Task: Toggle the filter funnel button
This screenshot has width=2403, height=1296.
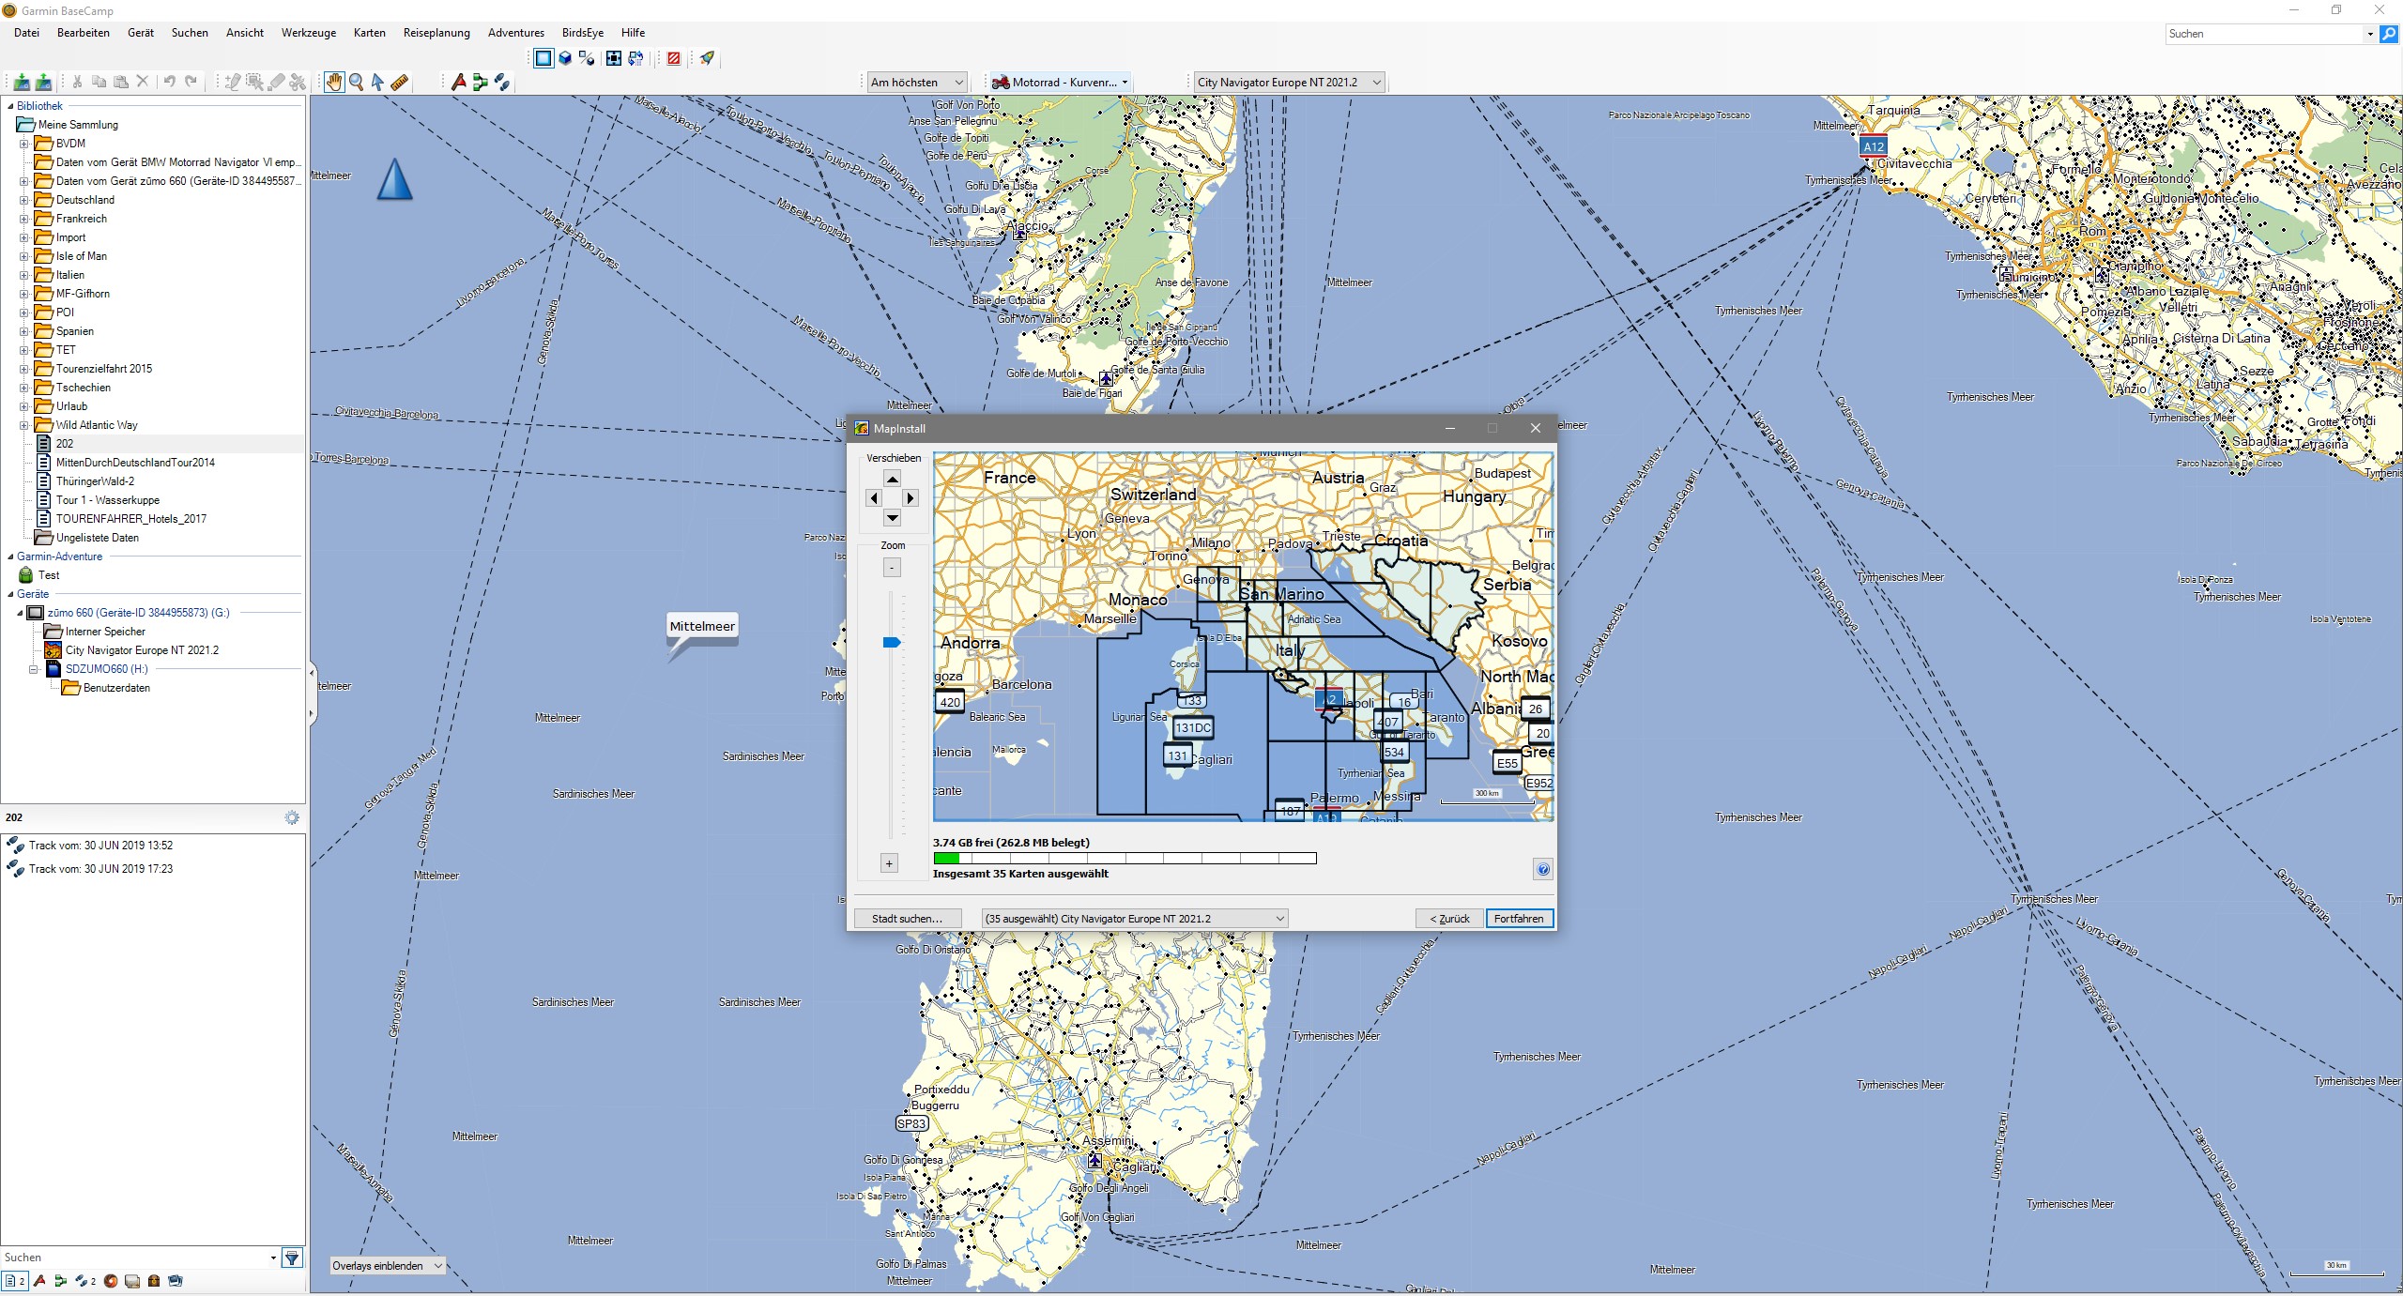Action: [x=292, y=1258]
